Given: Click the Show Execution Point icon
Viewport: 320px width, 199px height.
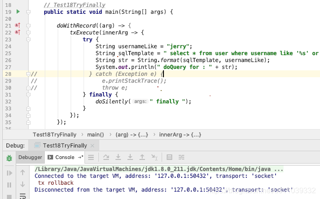Looking at the screenshot, I should point(91,157).
